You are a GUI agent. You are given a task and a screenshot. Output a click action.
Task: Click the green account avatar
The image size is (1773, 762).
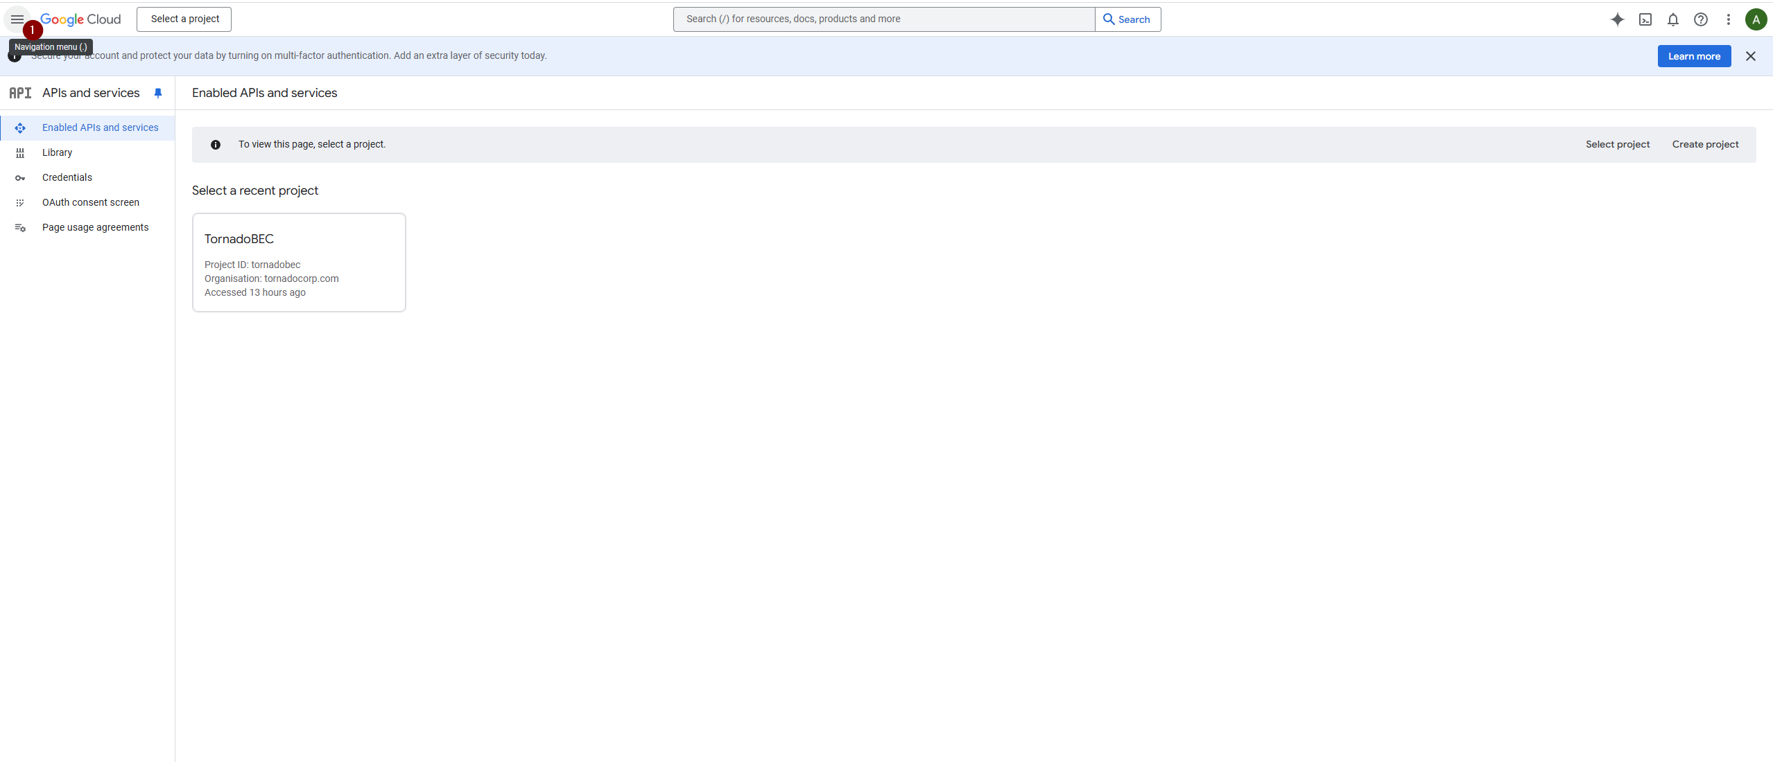(x=1756, y=19)
